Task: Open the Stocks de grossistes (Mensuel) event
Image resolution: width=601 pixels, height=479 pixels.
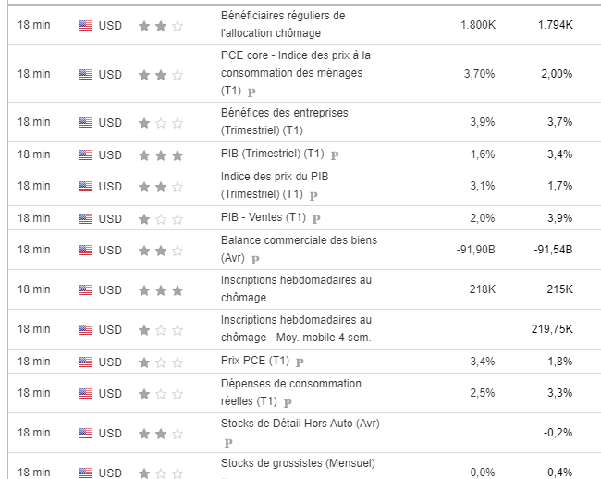Action: coord(298,463)
